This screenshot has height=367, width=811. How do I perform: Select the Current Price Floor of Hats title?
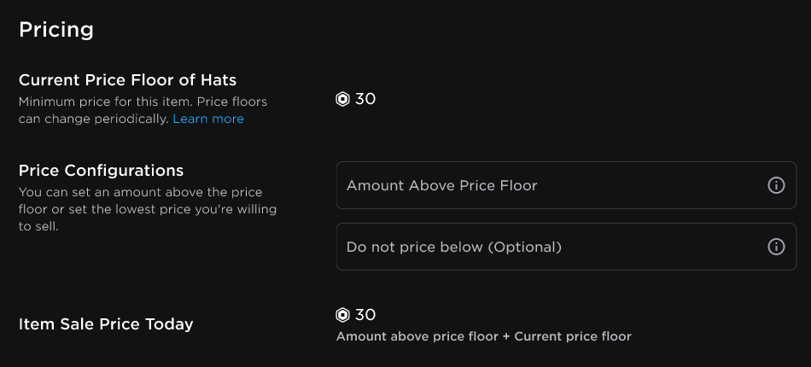point(127,80)
